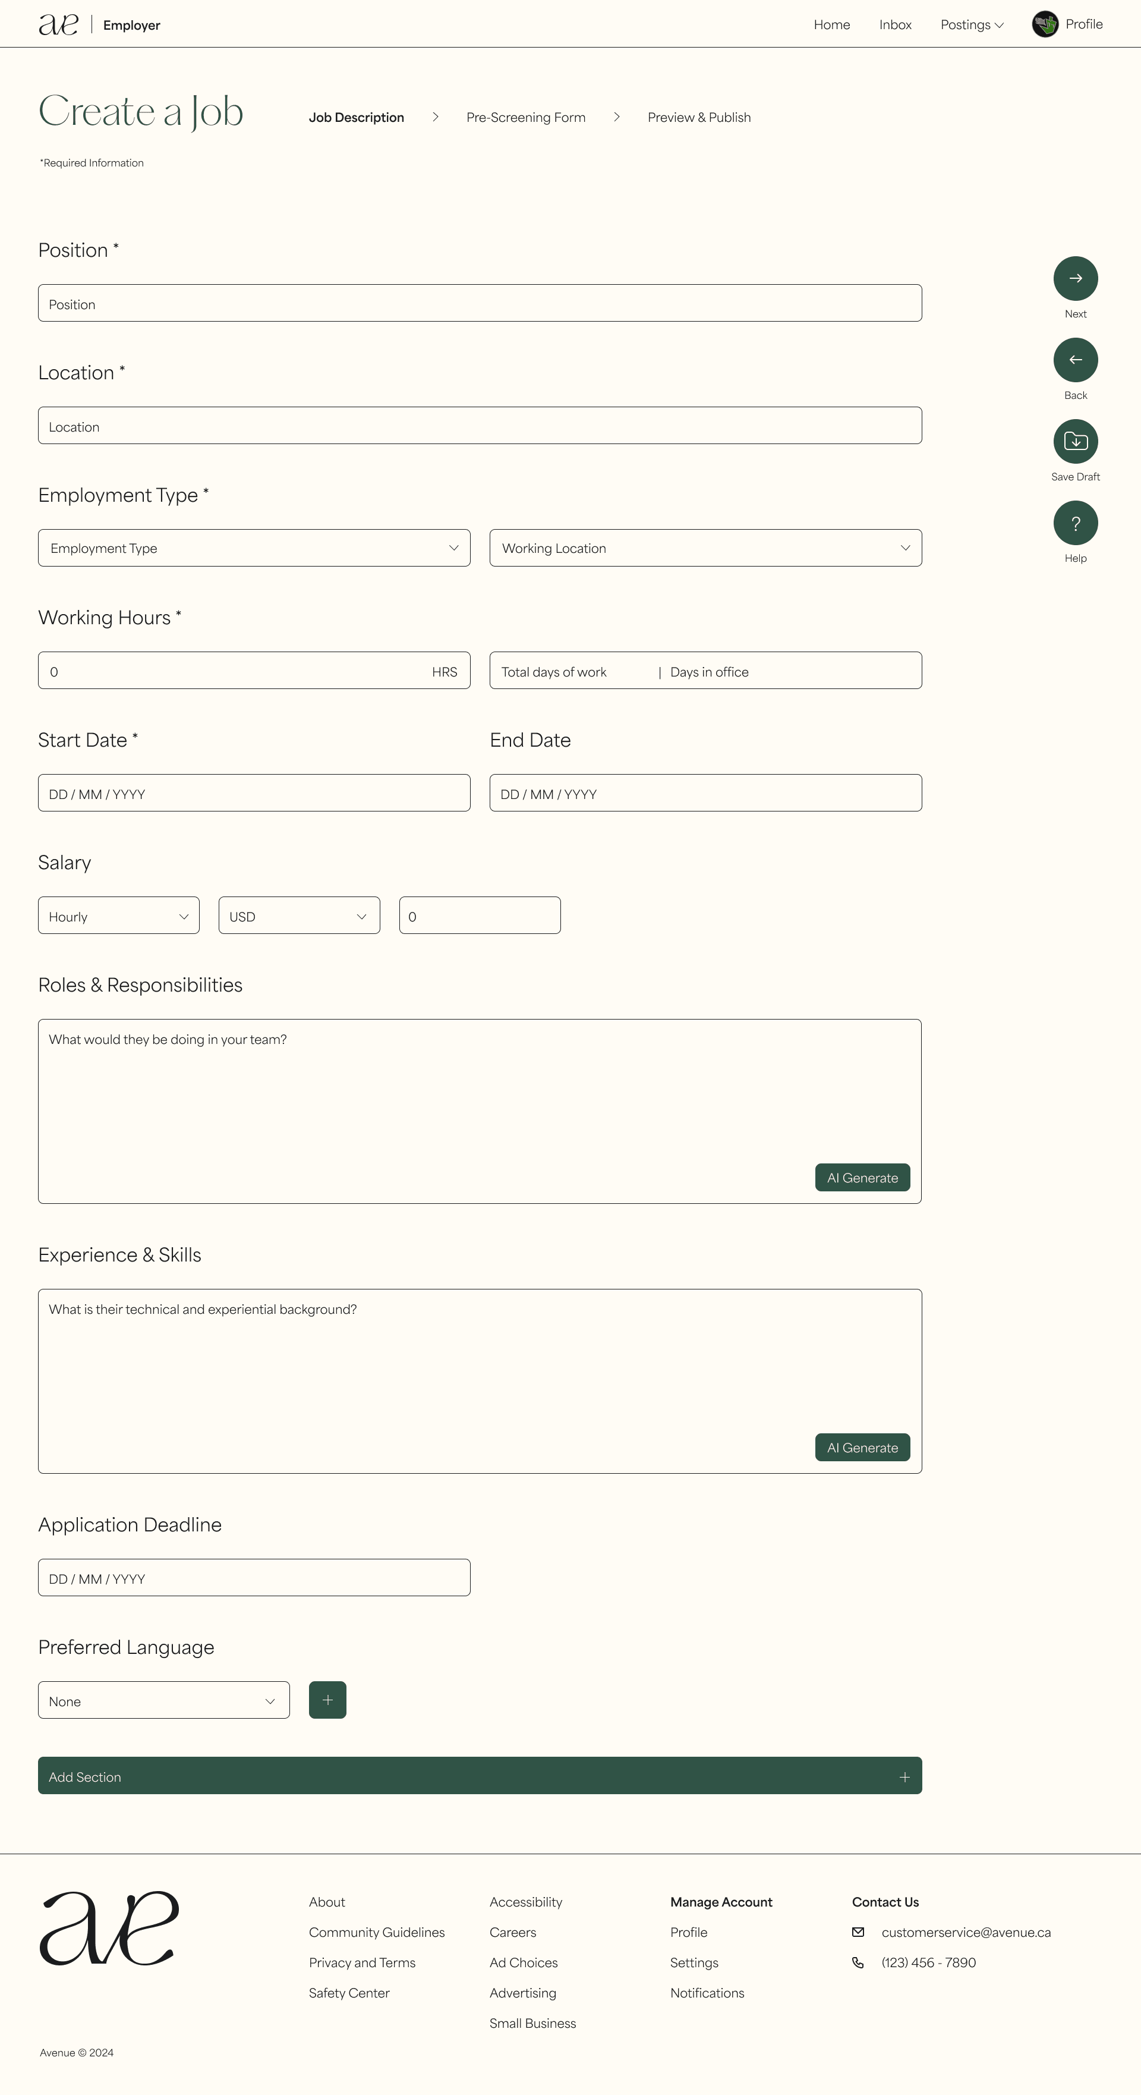Open Privacy and Terms footer link
1141x2095 pixels.
[362, 1962]
